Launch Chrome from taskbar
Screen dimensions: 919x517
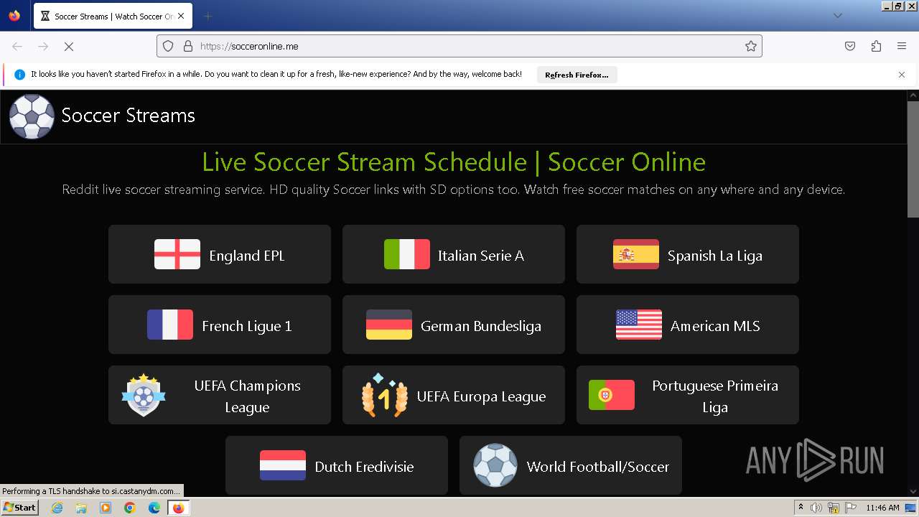pyautogui.click(x=130, y=508)
